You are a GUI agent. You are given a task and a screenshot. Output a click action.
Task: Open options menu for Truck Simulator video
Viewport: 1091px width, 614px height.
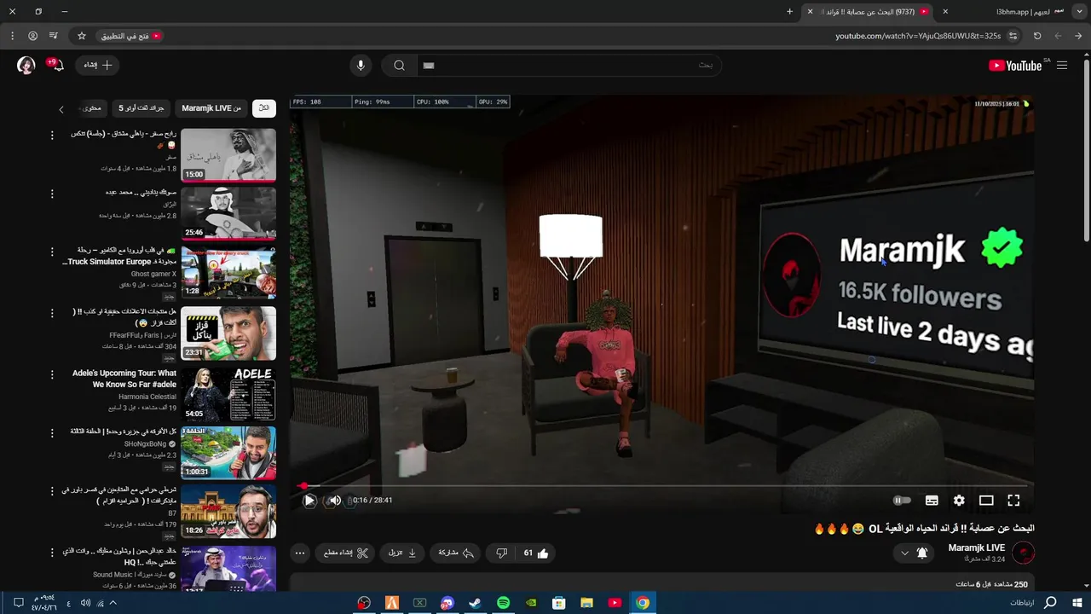pos(52,252)
